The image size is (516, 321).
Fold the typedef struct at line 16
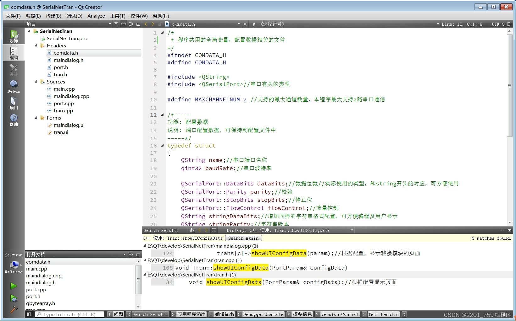[162, 146]
